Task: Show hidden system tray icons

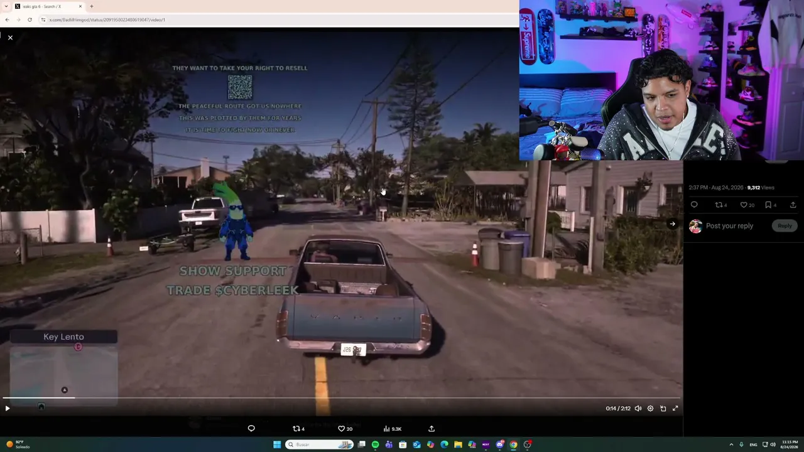Action: tap(731, 444)
